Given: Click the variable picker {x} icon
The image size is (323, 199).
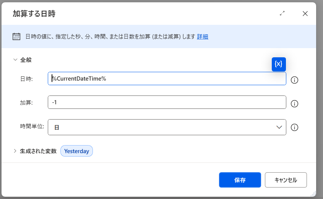Looking at the screenshot, I should pos(279,64).
